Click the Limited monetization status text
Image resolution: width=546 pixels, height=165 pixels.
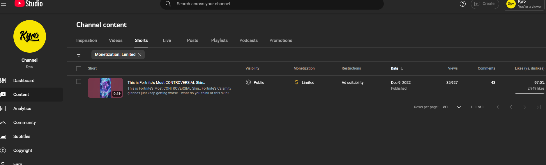(308, 83)
